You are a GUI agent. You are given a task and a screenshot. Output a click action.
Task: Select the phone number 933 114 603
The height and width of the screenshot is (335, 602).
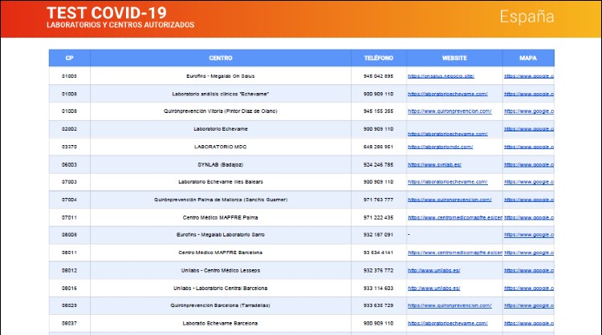[379, 289]
